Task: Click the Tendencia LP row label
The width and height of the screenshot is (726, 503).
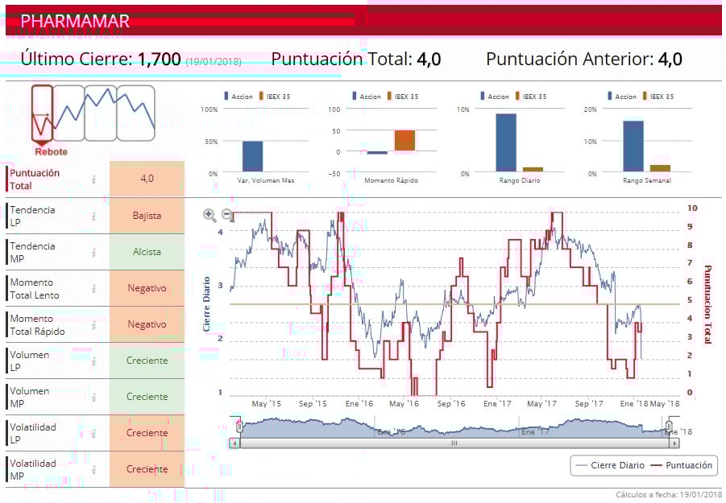Action: tap(32, 216)
